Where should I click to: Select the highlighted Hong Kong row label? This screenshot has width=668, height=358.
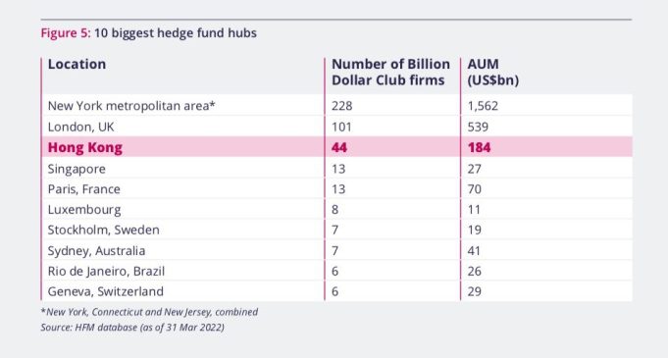click(85, 147)
